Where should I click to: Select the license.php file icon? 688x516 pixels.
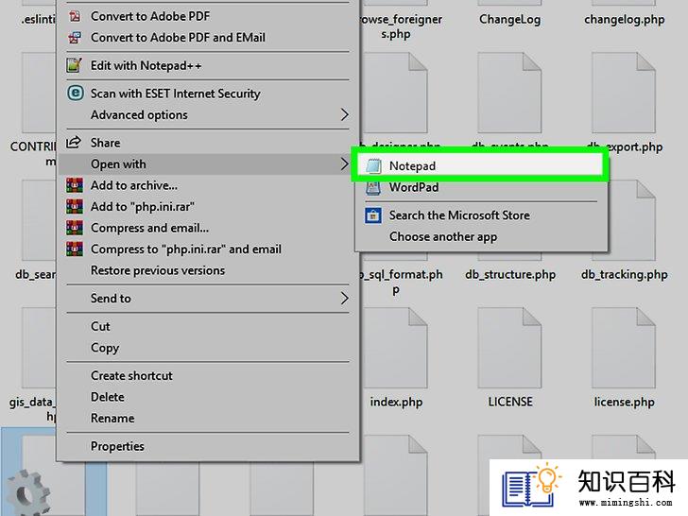tap(624, 348)
